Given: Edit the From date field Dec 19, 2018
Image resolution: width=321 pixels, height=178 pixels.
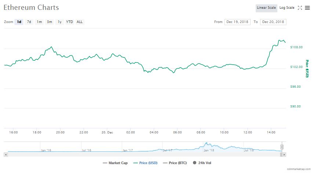Looking at the screenshot, I should point(237,22).
